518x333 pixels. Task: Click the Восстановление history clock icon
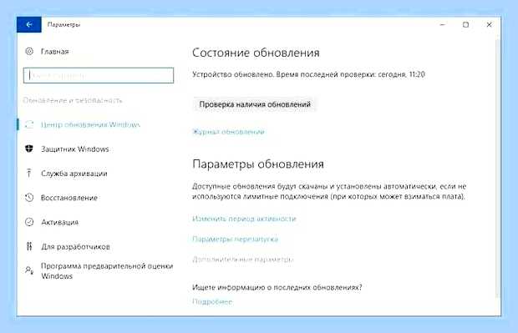[29, 197]
